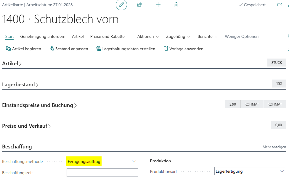The width and height of the screenshot is (289, 178).
Task: Click Weniger Optionen
Action: [241, 36]
